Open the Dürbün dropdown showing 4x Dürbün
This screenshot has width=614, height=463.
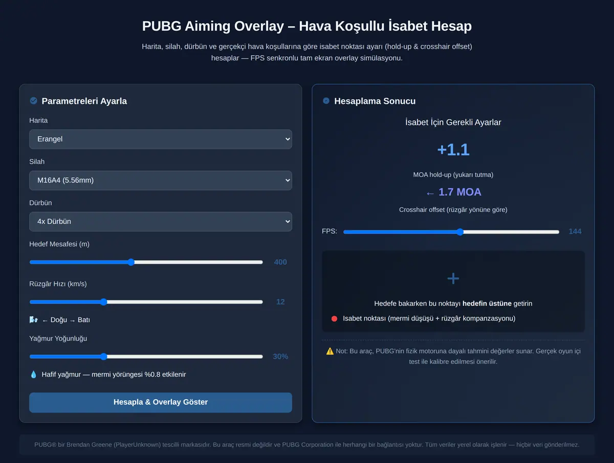[161, 222]
